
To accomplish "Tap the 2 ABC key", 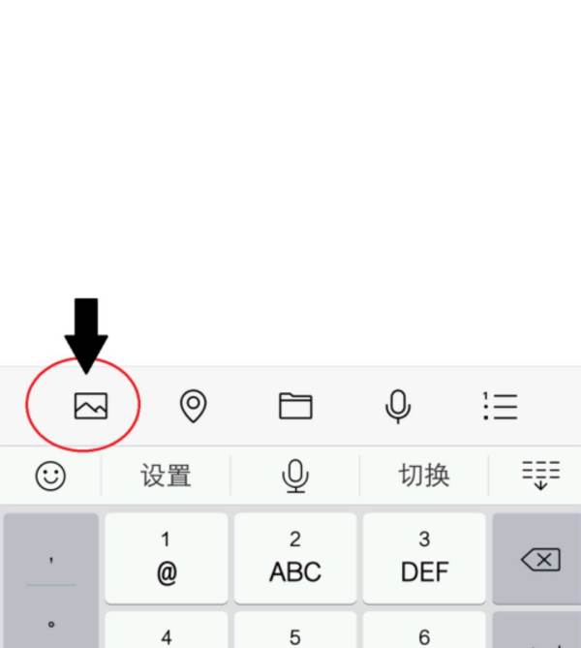I will (295, 558).
